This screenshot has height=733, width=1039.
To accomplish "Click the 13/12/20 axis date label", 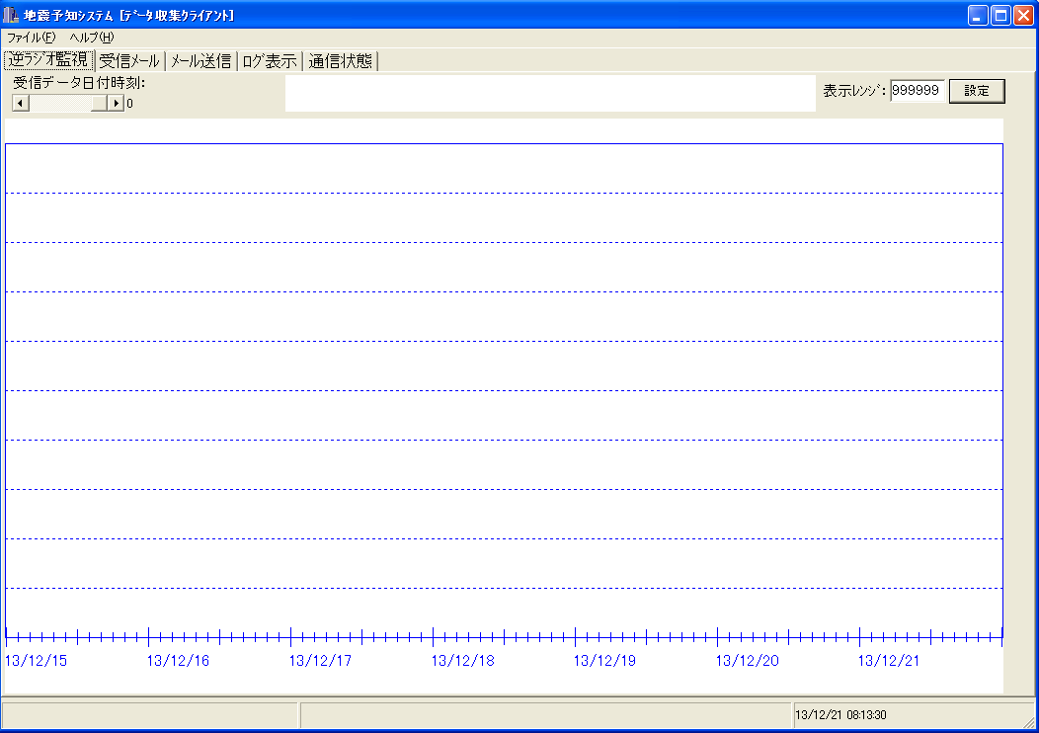I will pyautogui.click(x=748, y=661).
